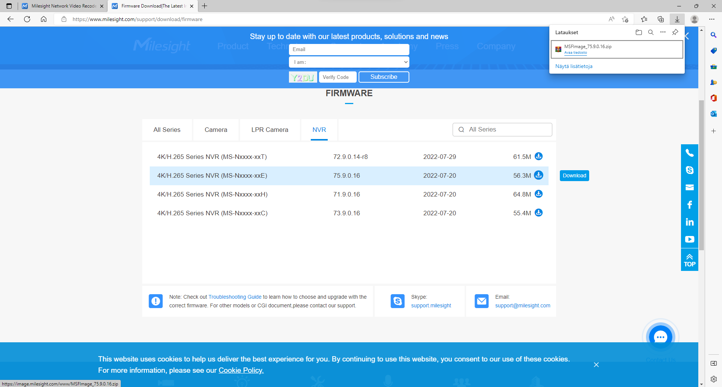Open support@milesight.com email link
The height and width of the screenshot is (387, 722).
523,305
